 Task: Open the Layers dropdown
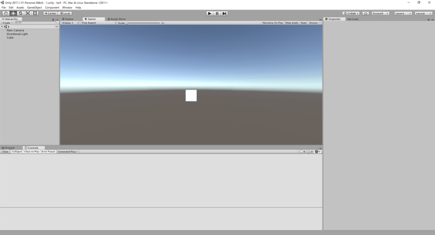tap(403, 13)
